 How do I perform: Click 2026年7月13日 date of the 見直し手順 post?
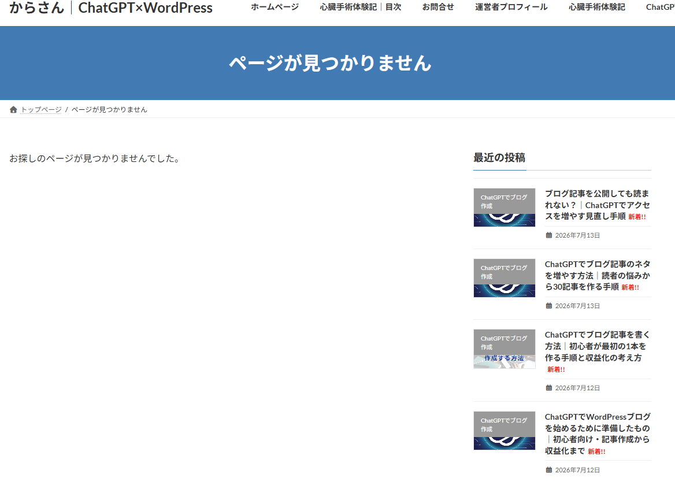click(577, 235)
